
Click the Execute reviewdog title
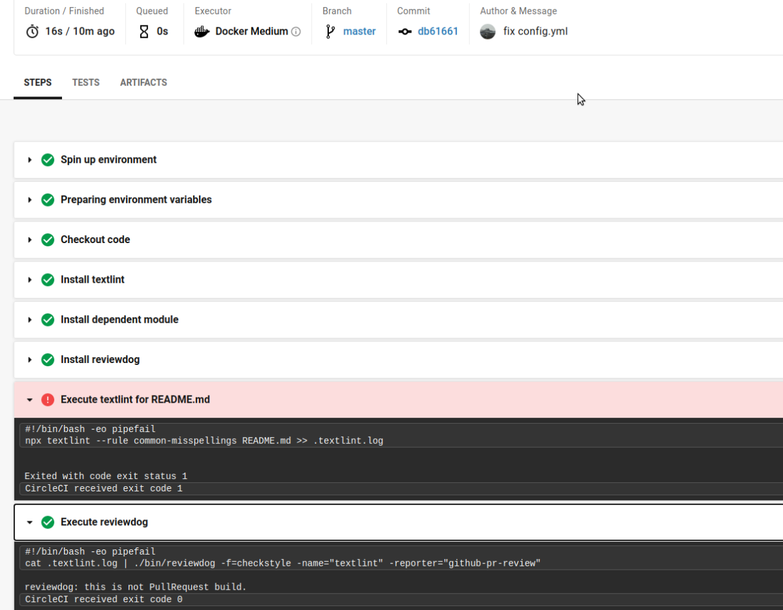(x=104, y=522)
